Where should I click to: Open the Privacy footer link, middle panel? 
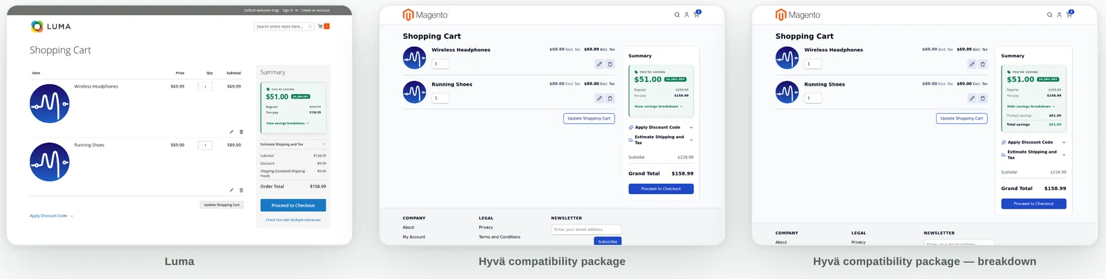[x=486, y=227]
